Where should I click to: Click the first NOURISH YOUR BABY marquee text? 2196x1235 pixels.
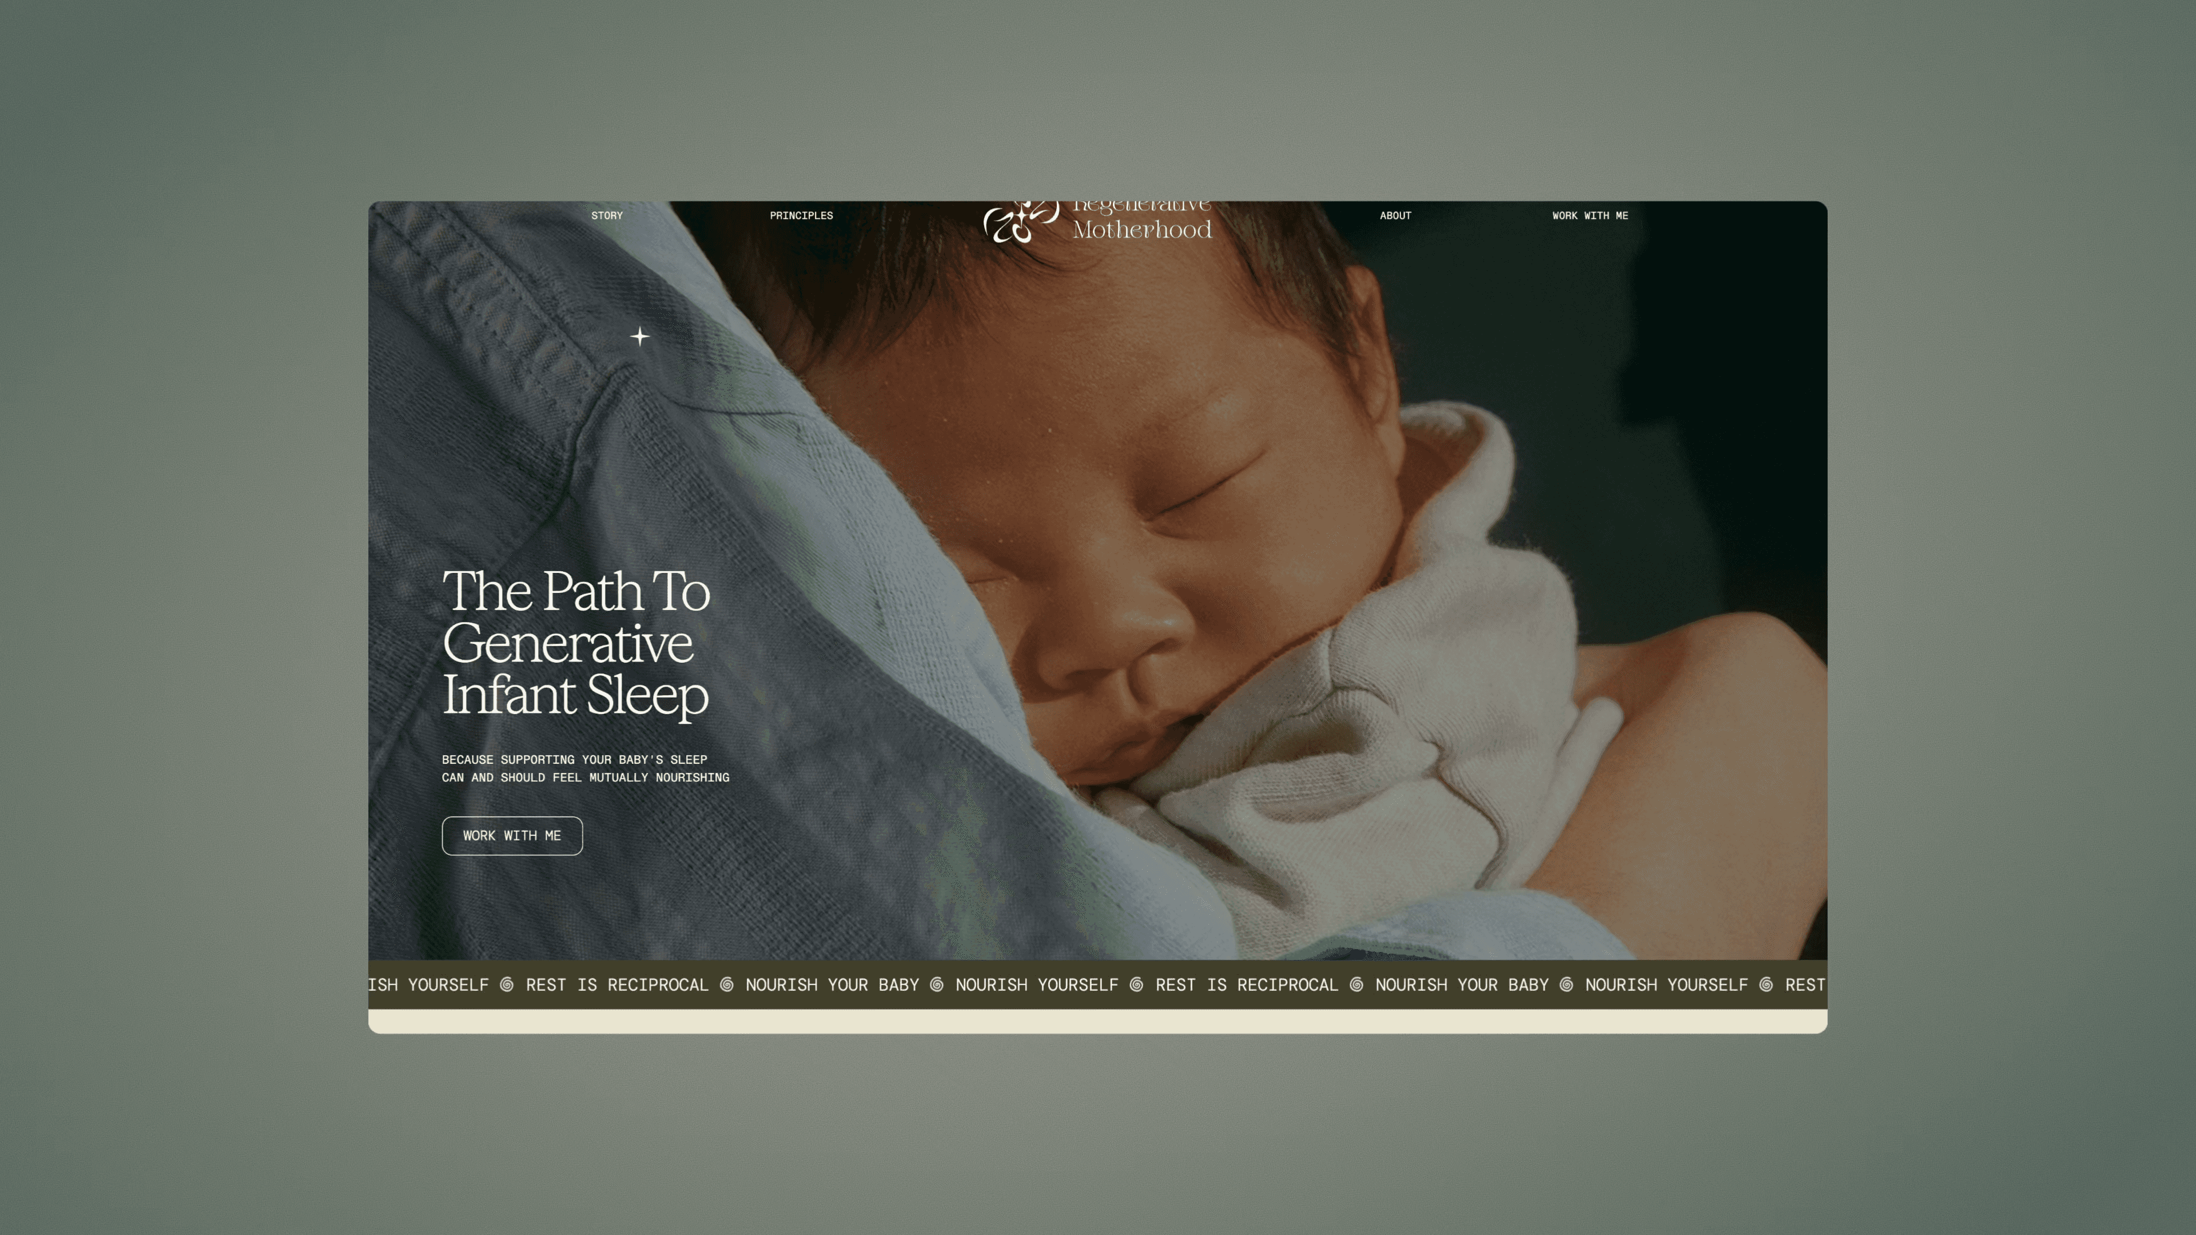click(x=832, y=985)
